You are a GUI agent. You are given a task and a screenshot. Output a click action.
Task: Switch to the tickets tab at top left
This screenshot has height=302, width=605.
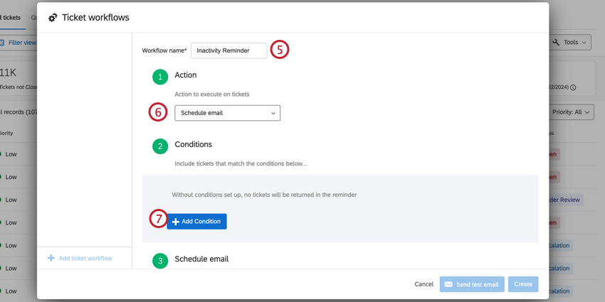[x=11, y=18]
